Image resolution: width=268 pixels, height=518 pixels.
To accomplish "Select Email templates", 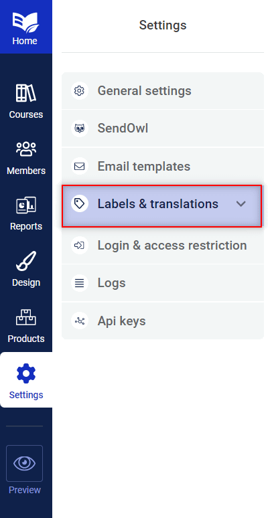I will pyautogui.click(x=163, y=166).
